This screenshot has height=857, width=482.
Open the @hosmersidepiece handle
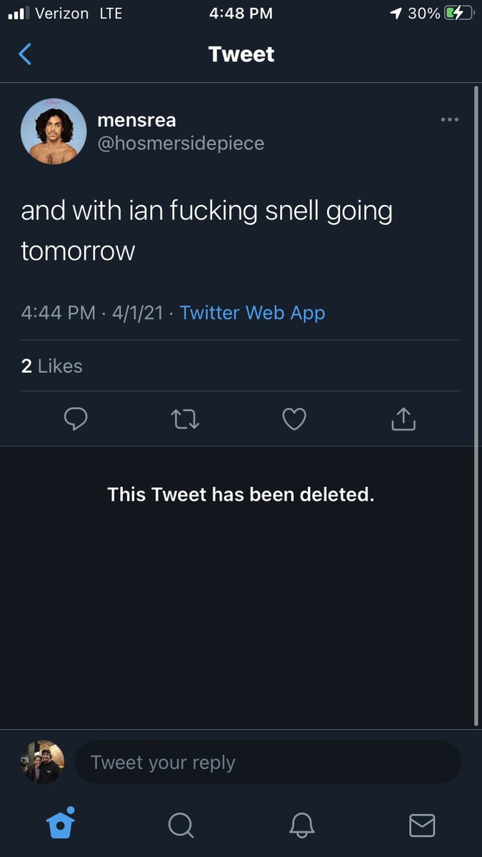(x=181, y=143)
